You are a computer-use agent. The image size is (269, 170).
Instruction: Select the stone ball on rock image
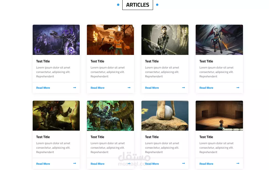click(x=165, y=116)
